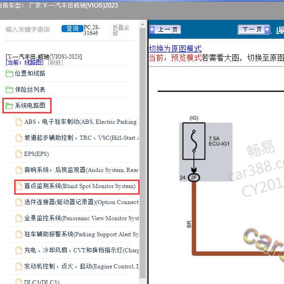Screen dimensions: 284x284
Task: Click document icon beside 坡道起步辅助控制
Action: tap(19, 138)
